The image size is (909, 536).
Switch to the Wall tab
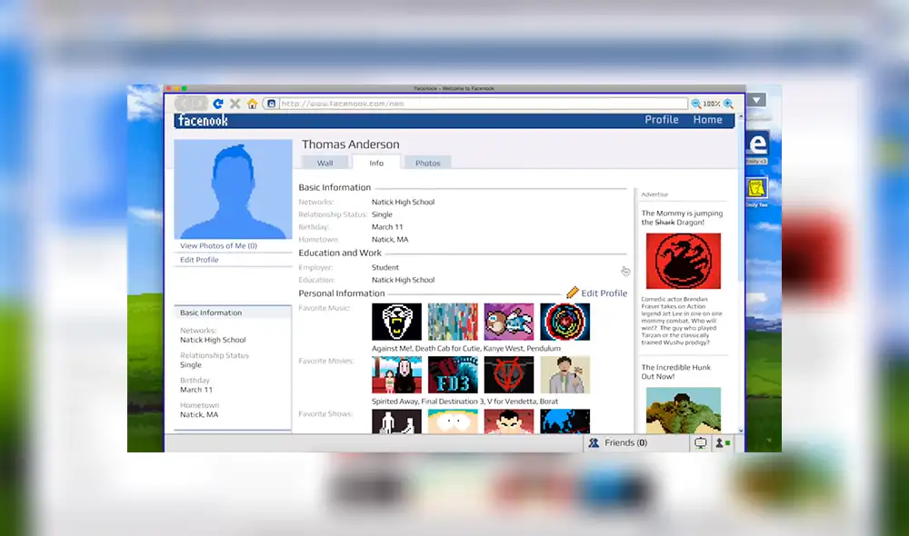pyautogui.click(x=325, y=162)
